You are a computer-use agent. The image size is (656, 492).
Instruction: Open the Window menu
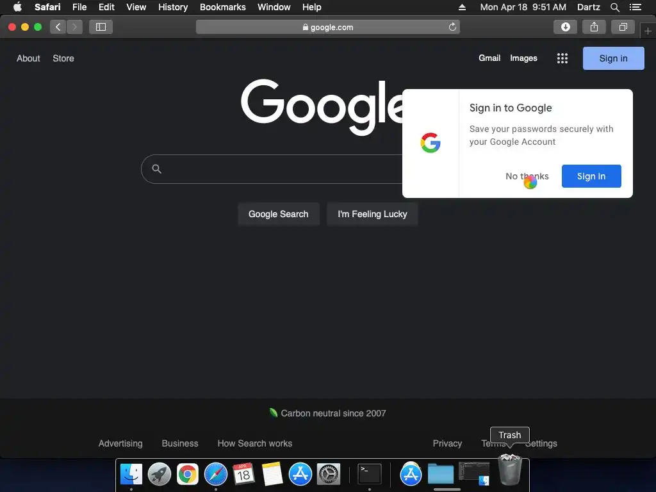pyautogui.click(x=274, y=7)
